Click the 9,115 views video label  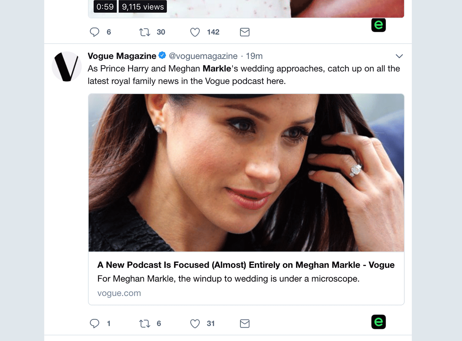[143, 7]
